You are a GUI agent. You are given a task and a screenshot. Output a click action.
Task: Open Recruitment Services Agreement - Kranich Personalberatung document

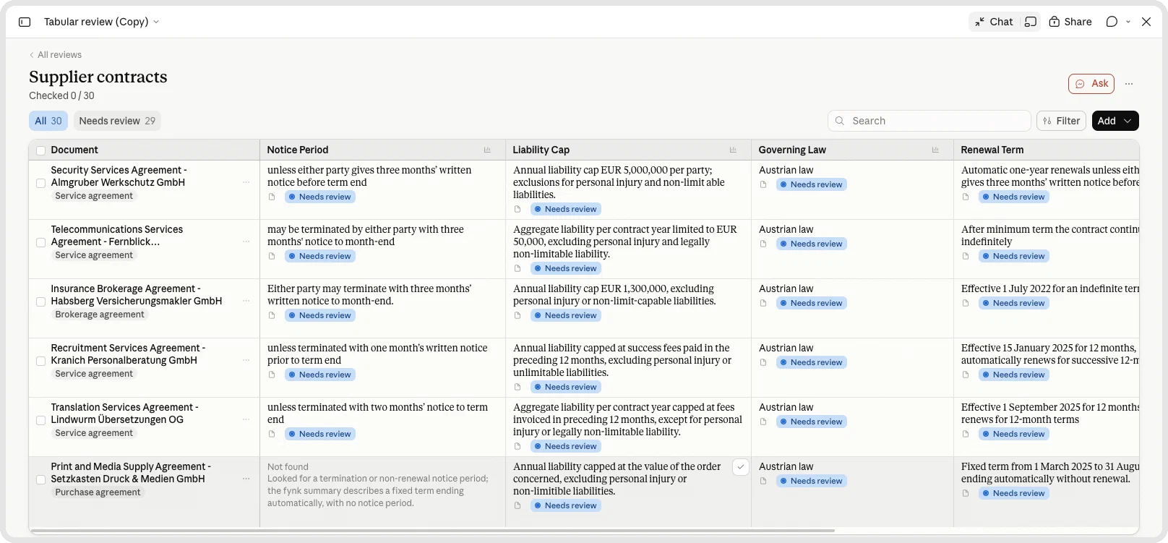tap(128, 354)
